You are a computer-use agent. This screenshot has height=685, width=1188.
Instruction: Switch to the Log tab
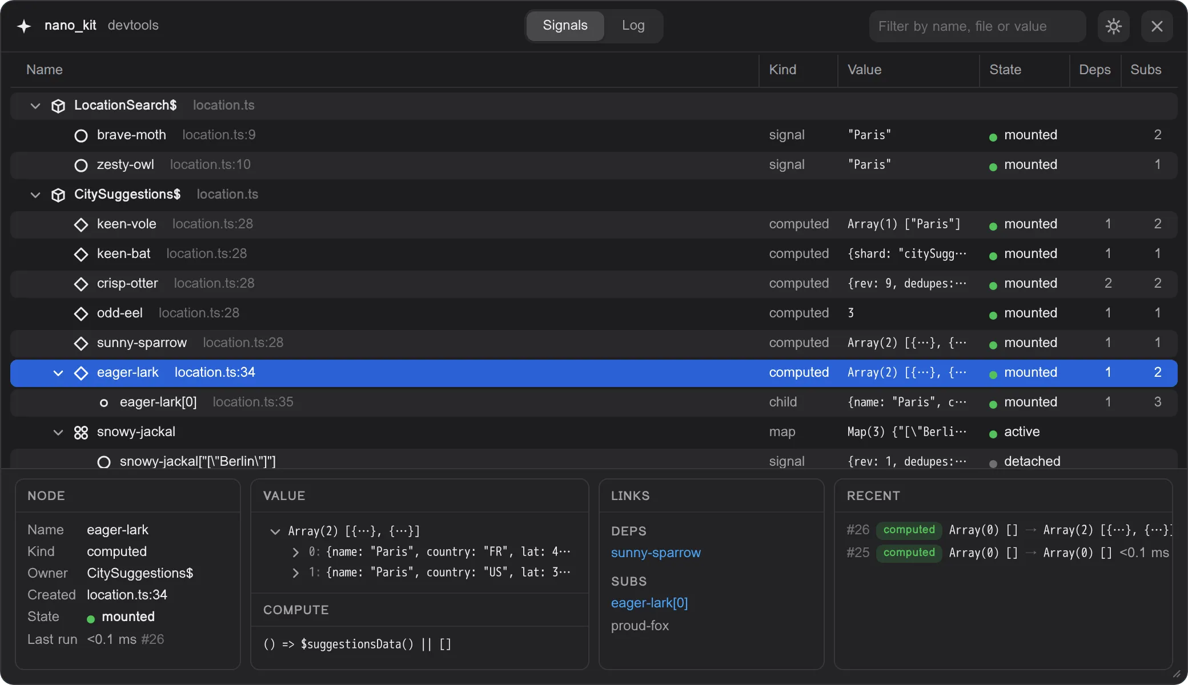633,26
